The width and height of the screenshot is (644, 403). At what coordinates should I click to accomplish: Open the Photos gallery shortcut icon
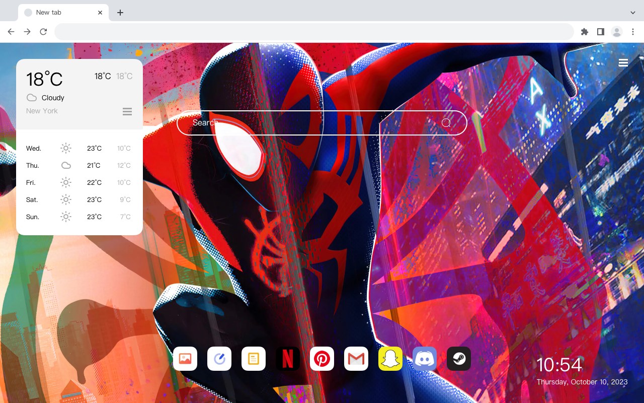click(x=185, y=359)
